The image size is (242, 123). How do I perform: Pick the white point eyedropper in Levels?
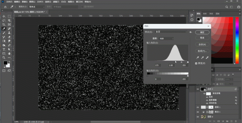(207, 58)
